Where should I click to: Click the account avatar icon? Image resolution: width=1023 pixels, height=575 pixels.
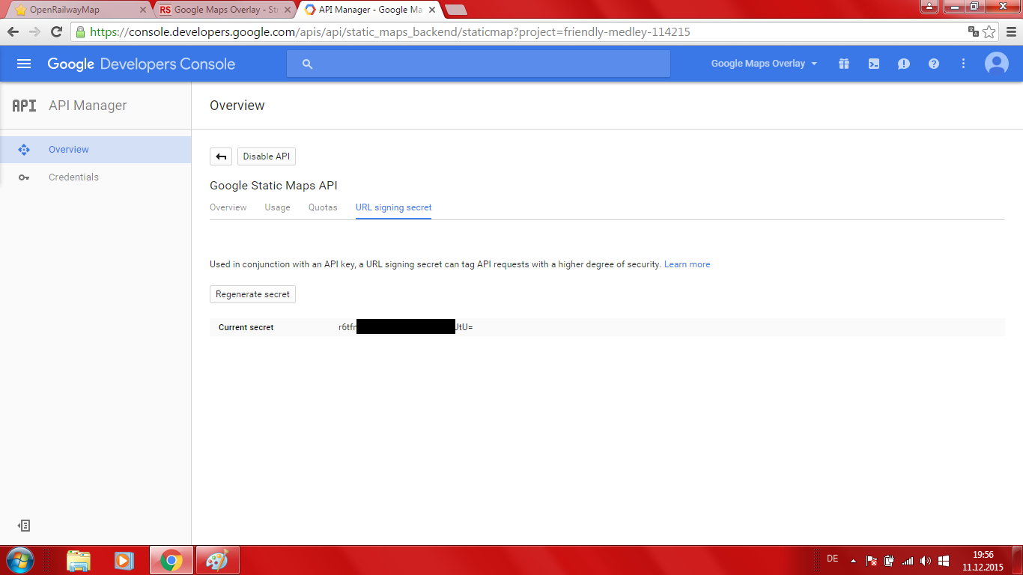click(x=997, y=64)
